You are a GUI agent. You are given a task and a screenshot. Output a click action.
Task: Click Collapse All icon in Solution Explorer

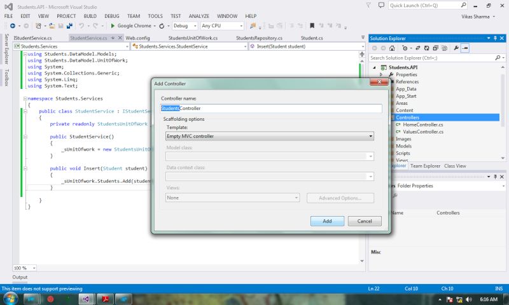(x=436, y=48)
